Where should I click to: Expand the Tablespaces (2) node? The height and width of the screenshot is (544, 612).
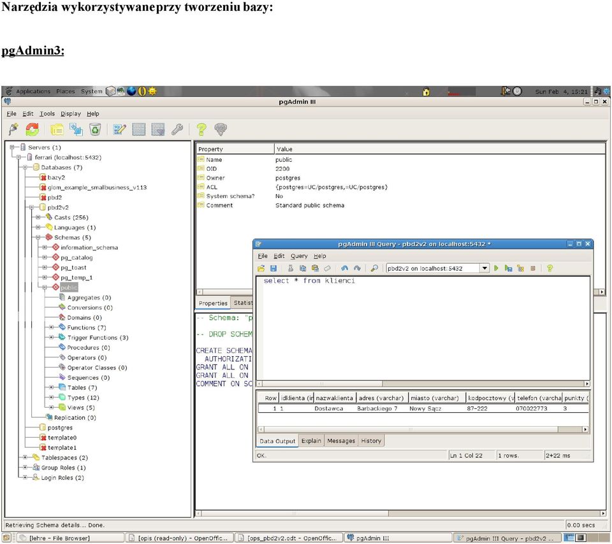pyautogui.click(x=25, y=457)
